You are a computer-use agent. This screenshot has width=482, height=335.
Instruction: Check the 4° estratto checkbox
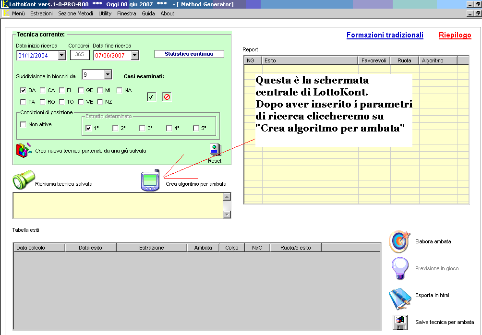click(169, 128)
